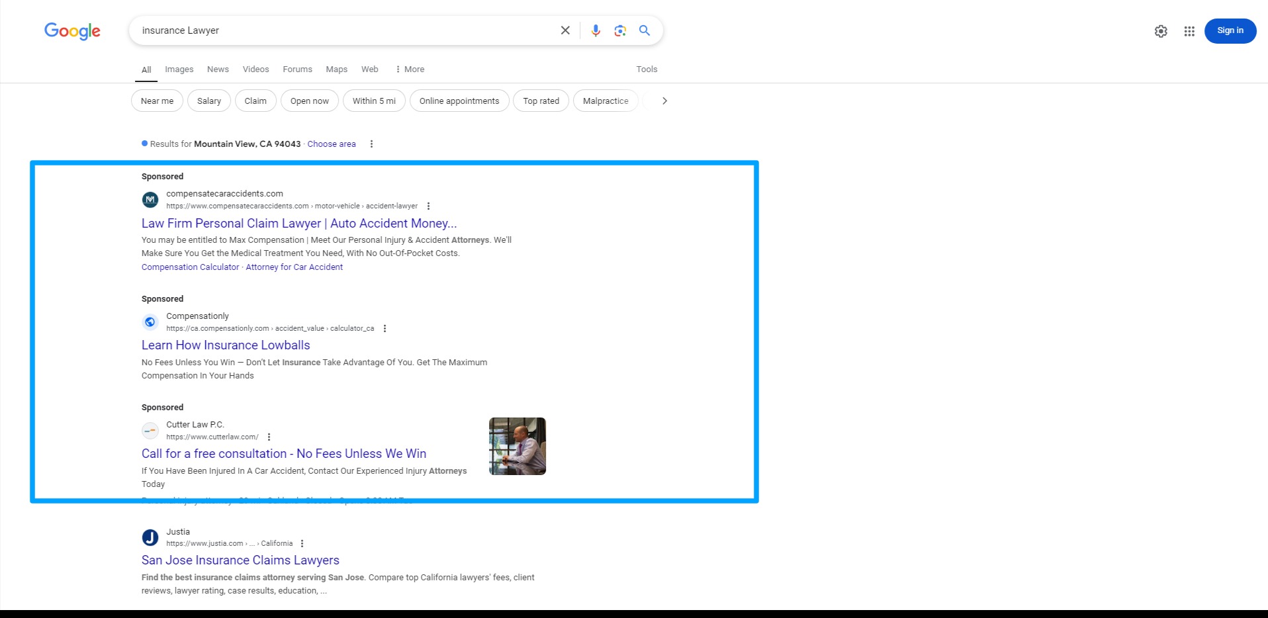Start voice search with microphone icon
This screenshot has height=618, width=1268.
(596, 30)
